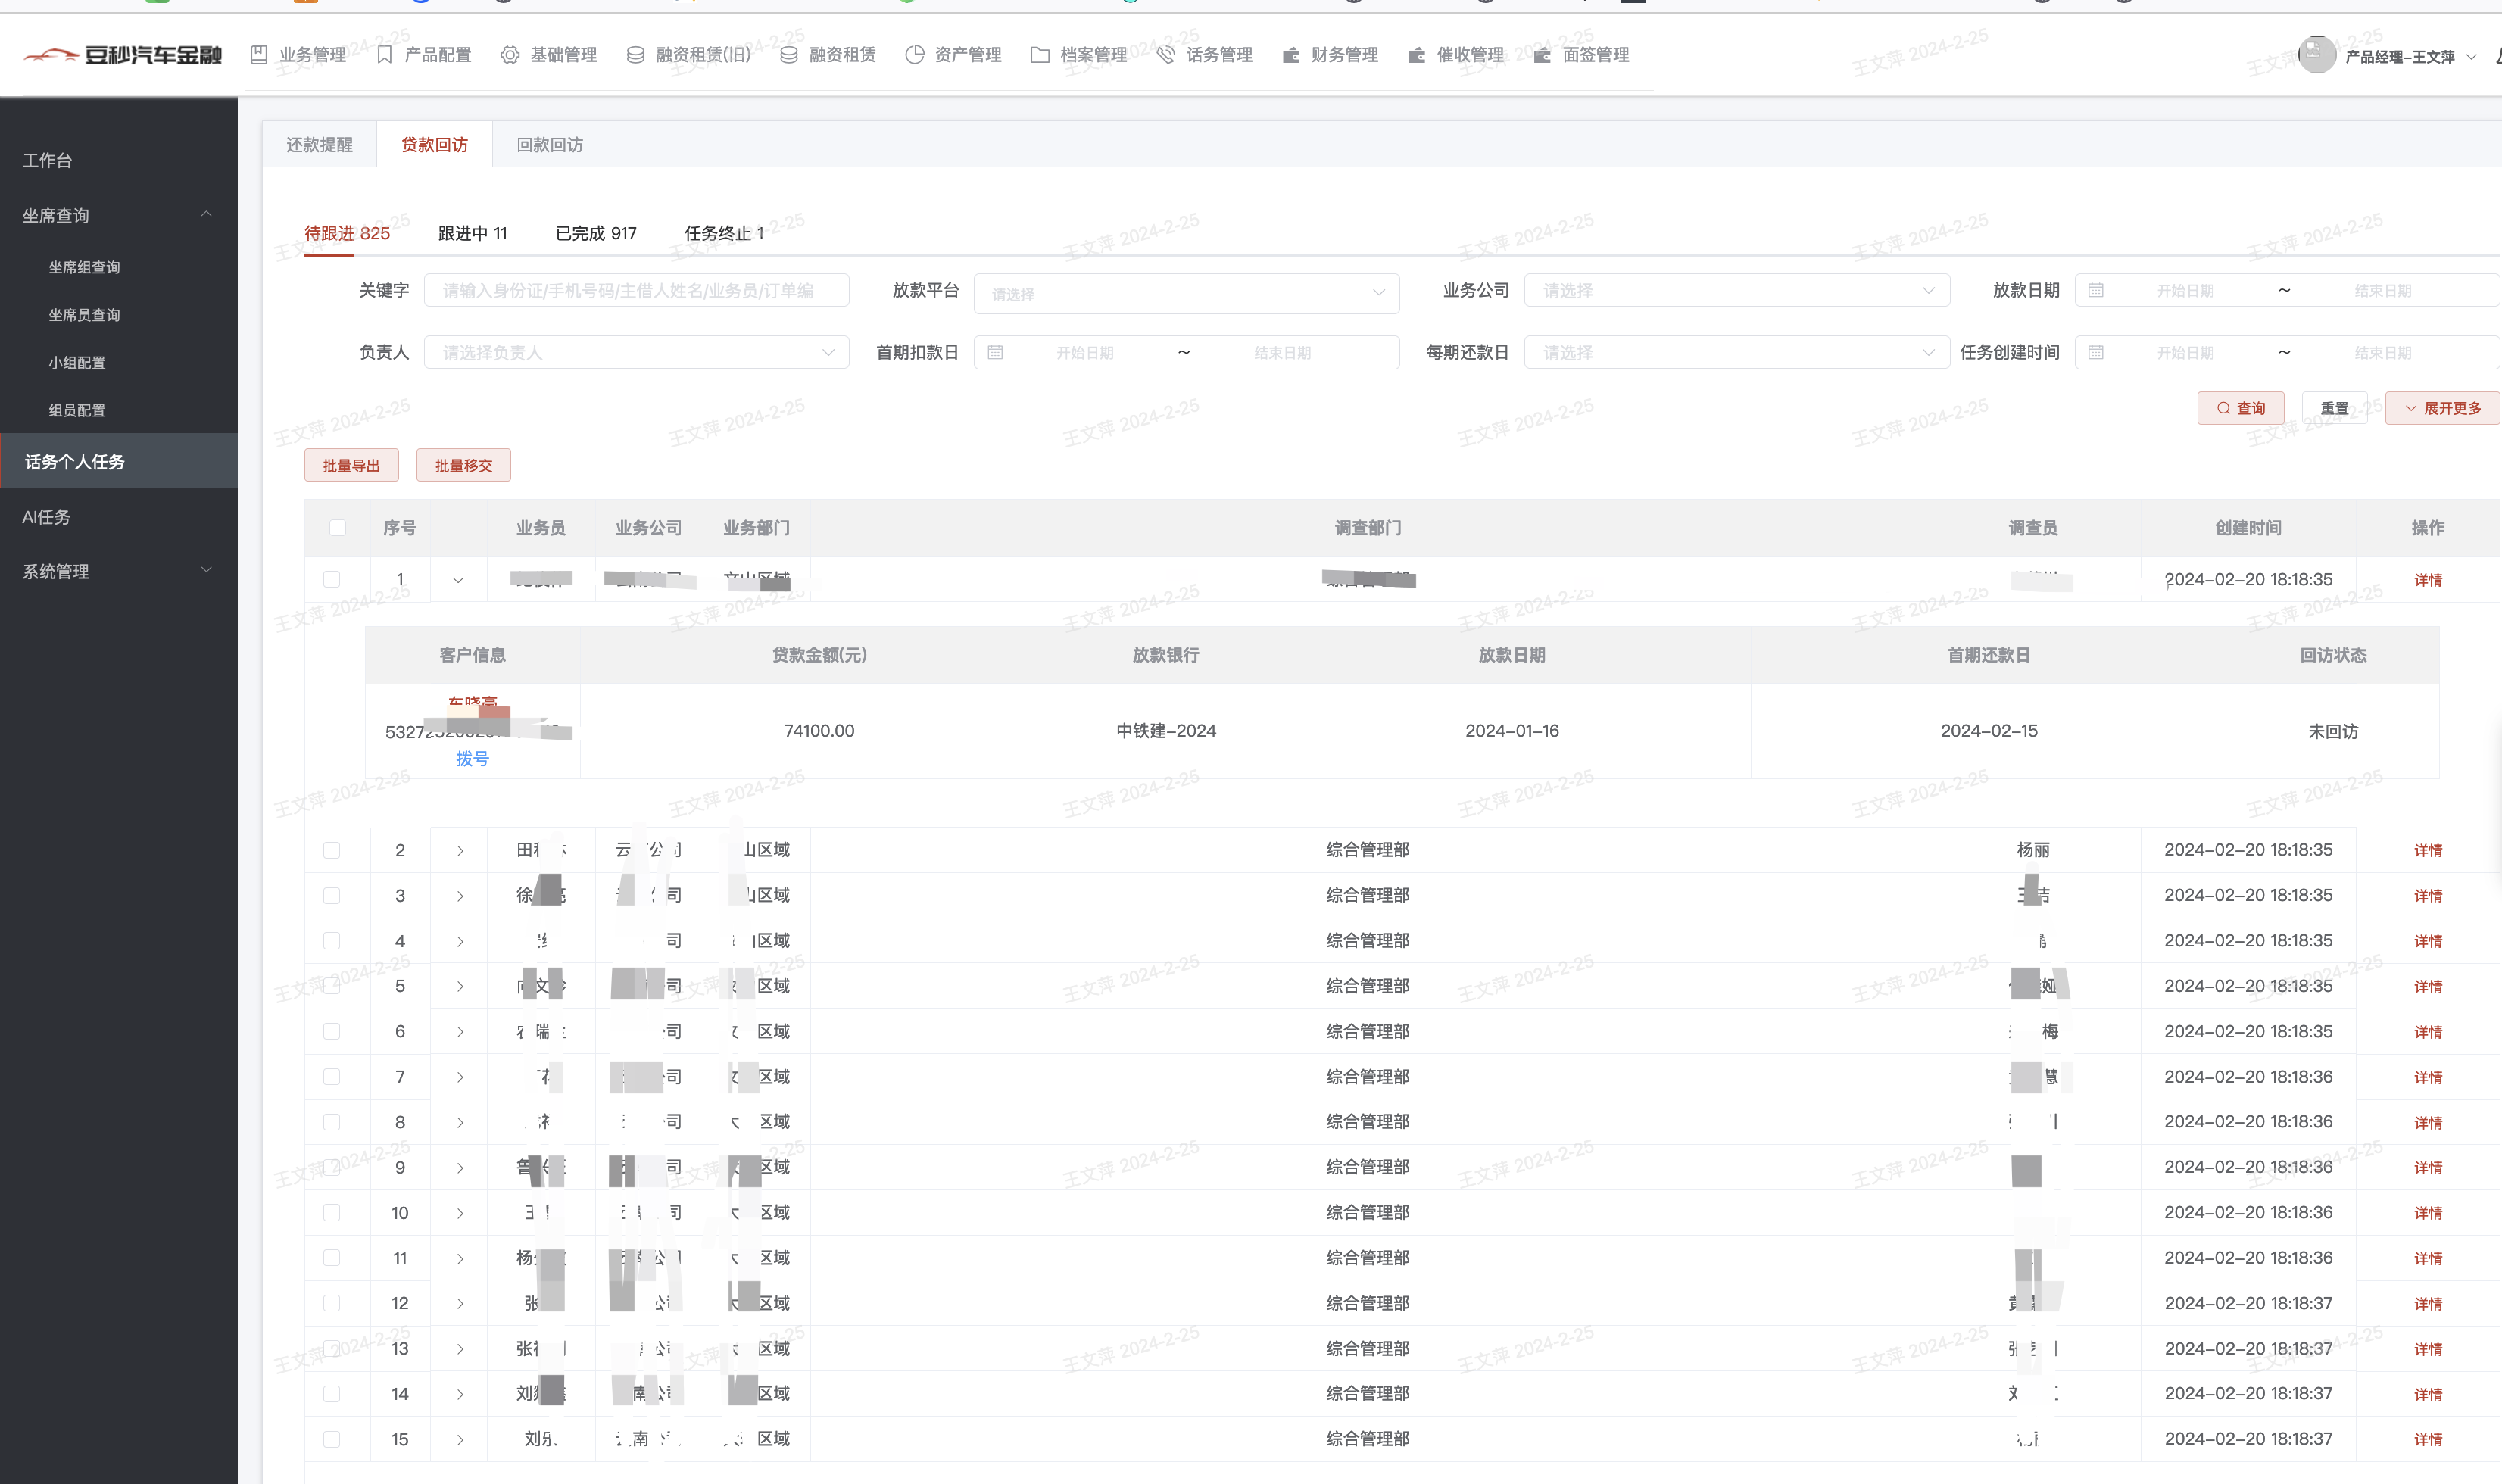The height and width of the screenshot is (1484, 2502).
Task: Click the 业务管理 menu icon
Action: click(259, 55)
